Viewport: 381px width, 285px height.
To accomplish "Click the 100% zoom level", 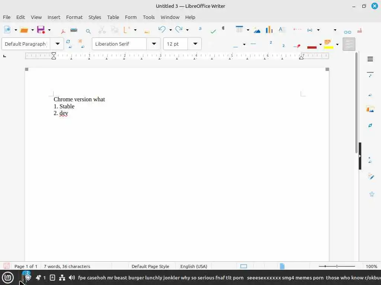I will (x=372, y=266).
